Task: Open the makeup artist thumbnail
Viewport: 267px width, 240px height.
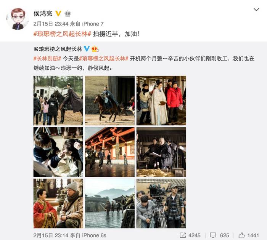Action: [x=58, y=152]
